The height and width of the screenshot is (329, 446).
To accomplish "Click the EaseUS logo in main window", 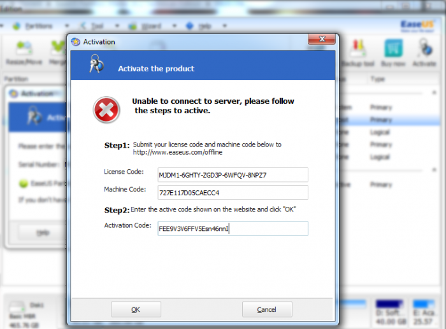I will 417,26.
